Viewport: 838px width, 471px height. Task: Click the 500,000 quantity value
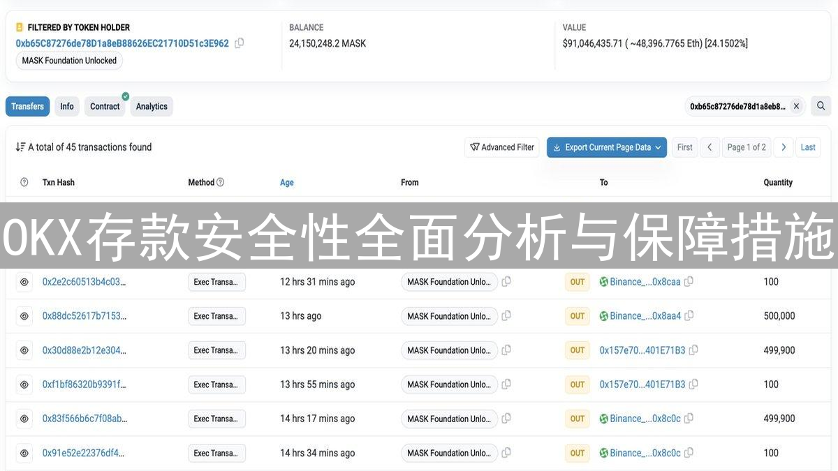pyautogui.click(x=779, y=316)
